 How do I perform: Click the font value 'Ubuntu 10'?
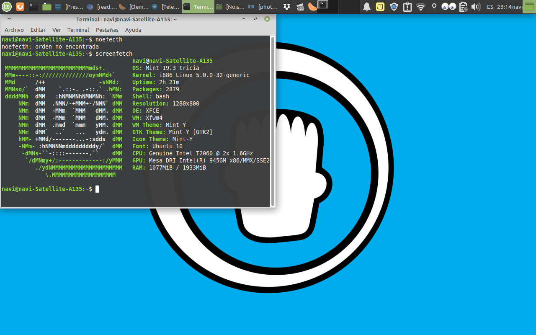[x=167, y=146]
